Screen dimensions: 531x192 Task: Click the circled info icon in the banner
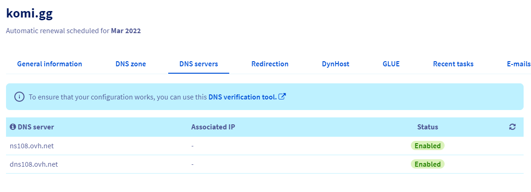tap(19, 97)
